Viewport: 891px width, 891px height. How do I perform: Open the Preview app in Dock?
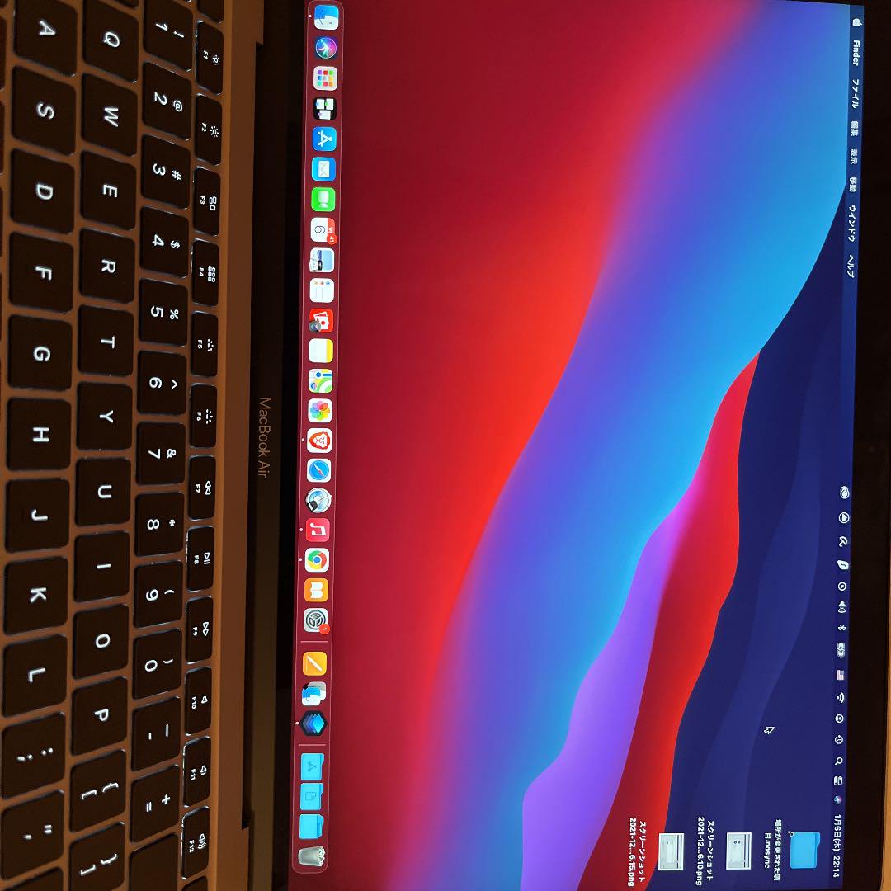[x=323, y=260]
